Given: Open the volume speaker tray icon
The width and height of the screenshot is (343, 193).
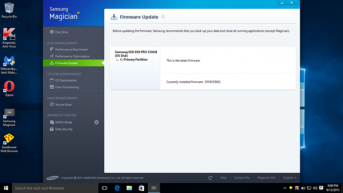Looking at the screenshot, I should coord(315,188).
